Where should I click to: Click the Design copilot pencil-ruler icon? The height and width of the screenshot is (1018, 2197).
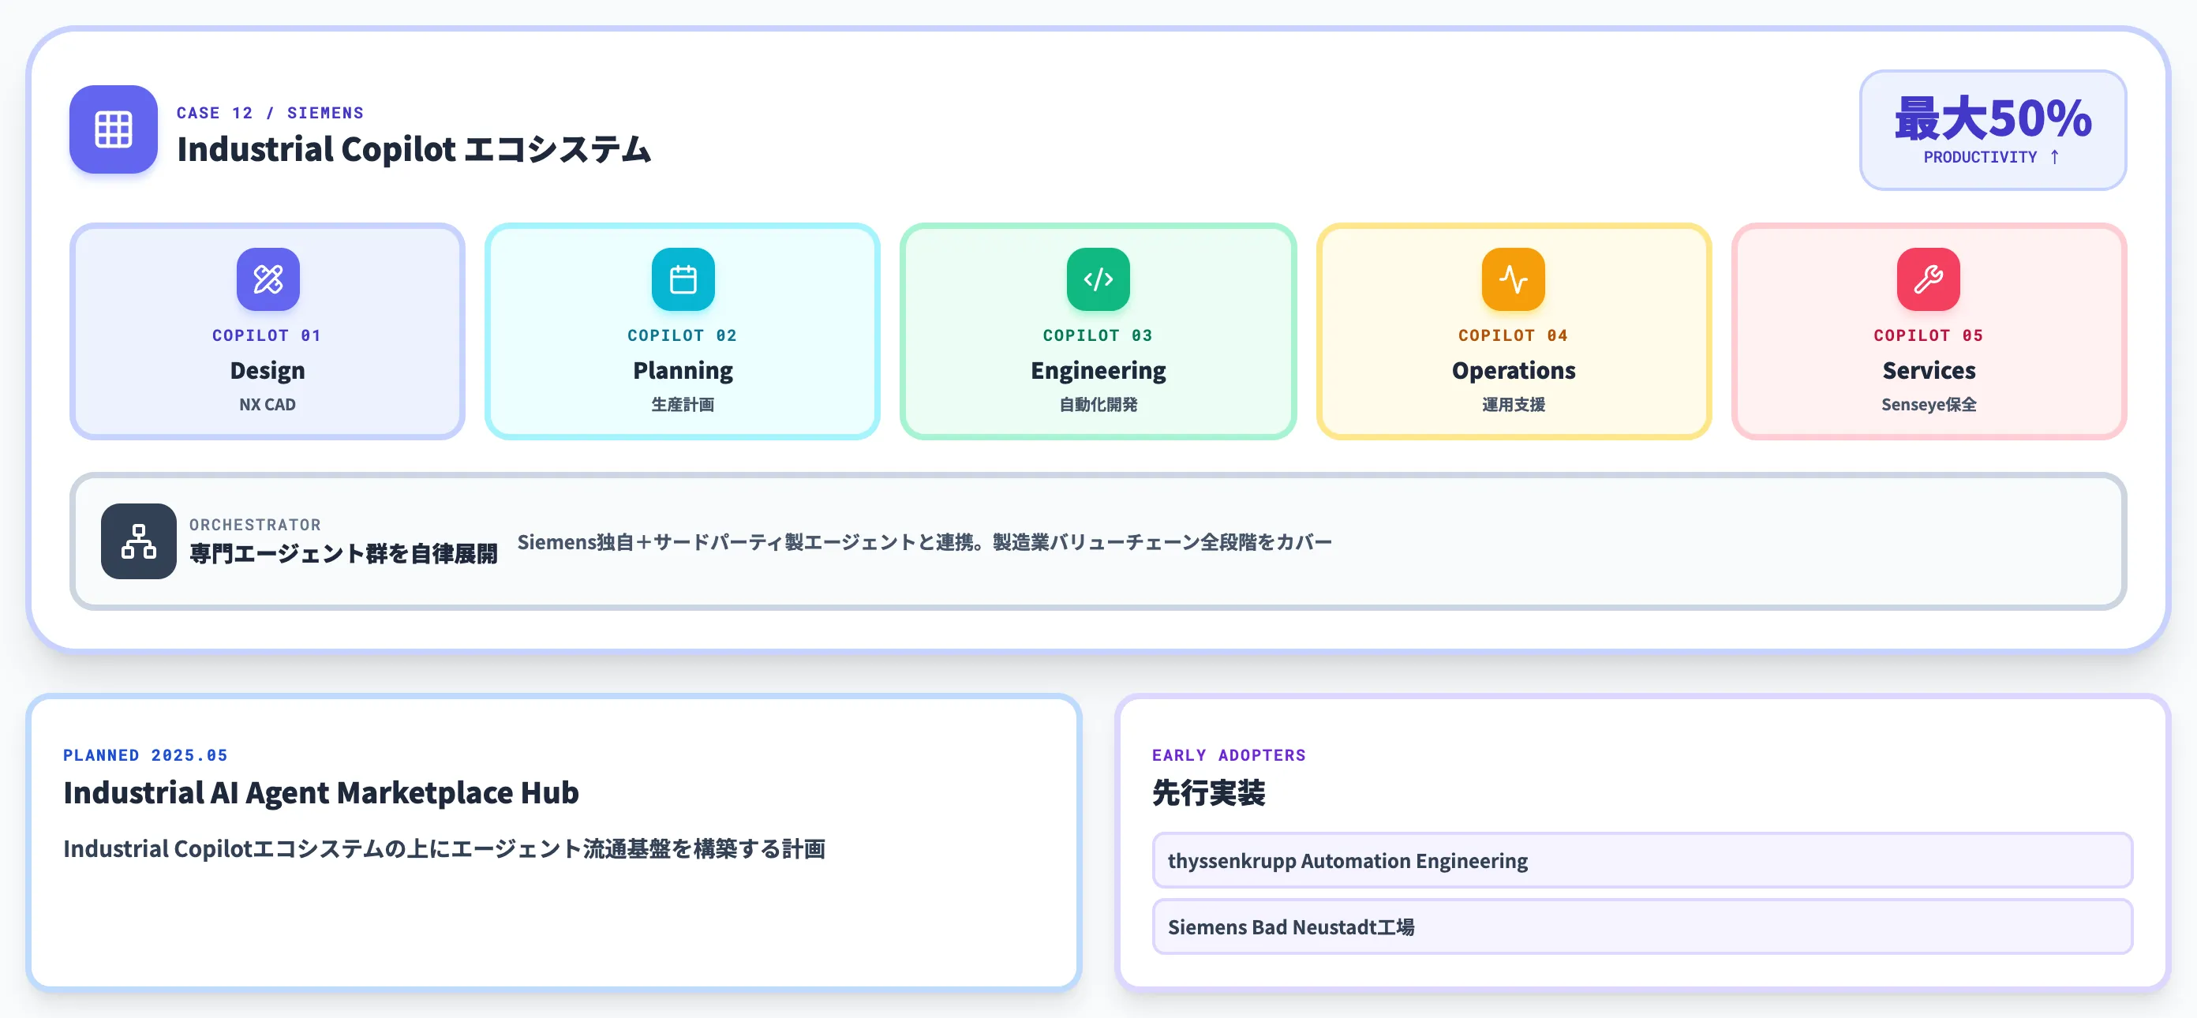pos(268,279)
